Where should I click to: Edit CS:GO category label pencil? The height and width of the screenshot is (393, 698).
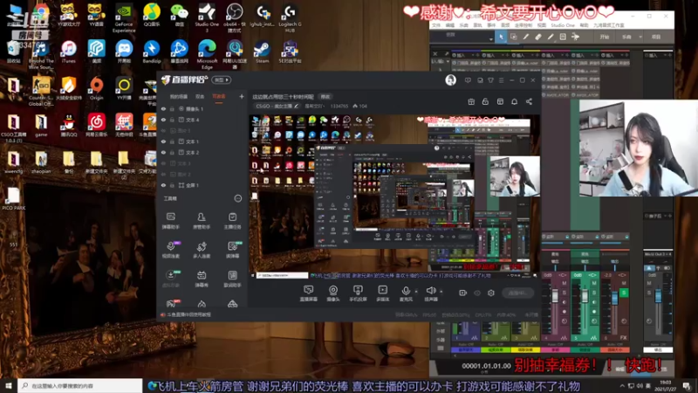(x=296, y=106)
